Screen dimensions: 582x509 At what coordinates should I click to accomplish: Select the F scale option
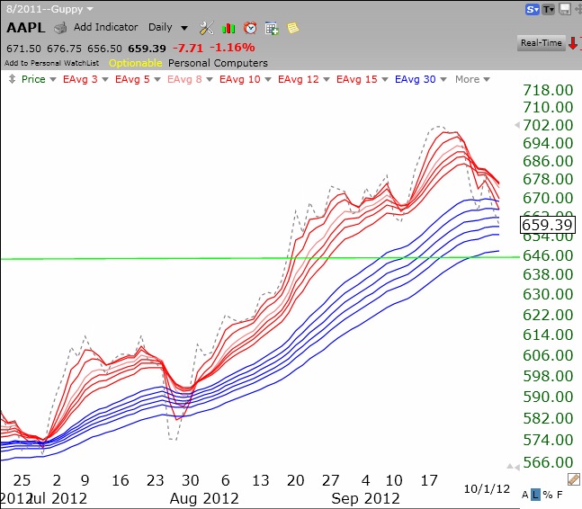click(x=560, y=495)
